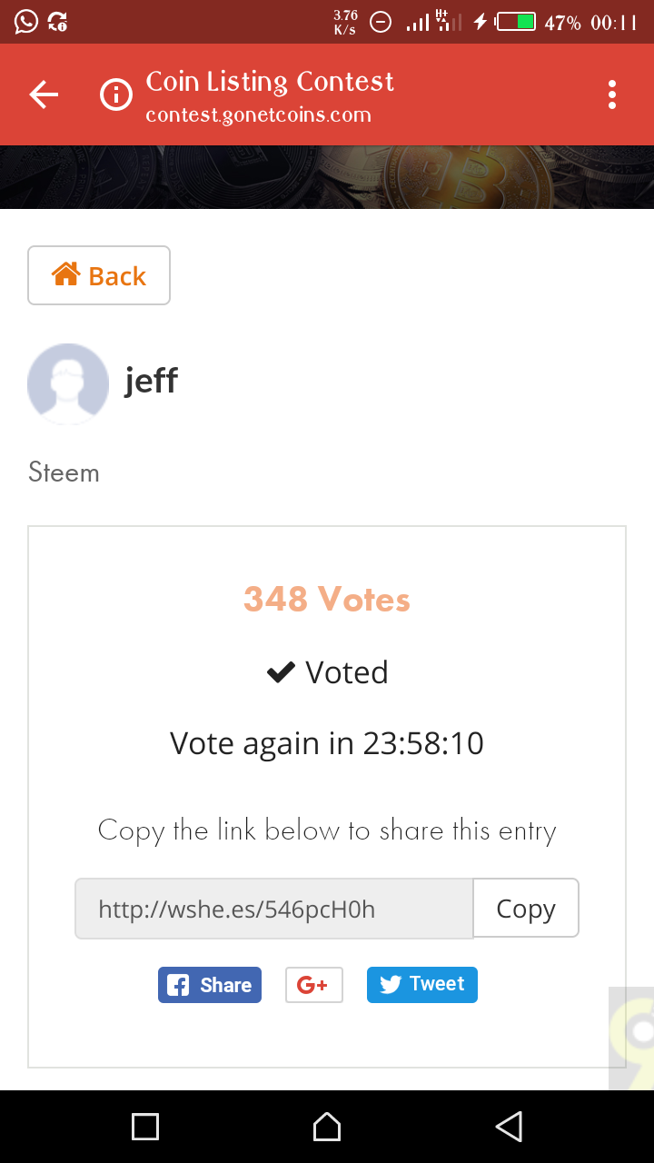
Task: Tweet this entry on Twitter
Action: pyautogui.click(x=421, y=985)
